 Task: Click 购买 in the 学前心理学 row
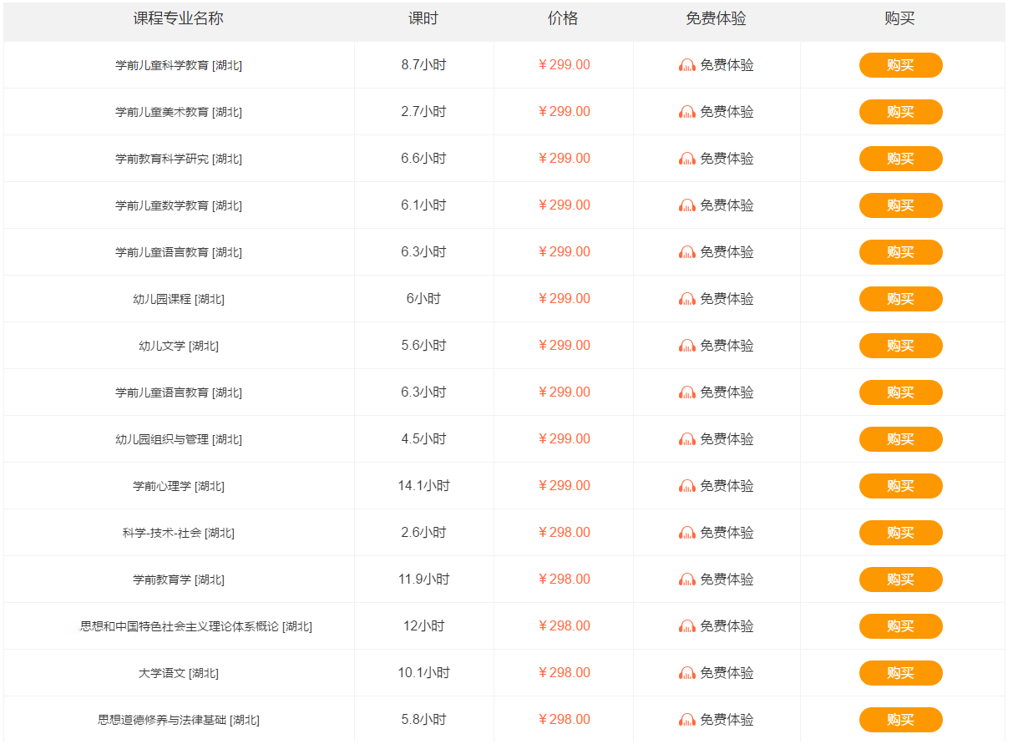click(x=900, y=486)
